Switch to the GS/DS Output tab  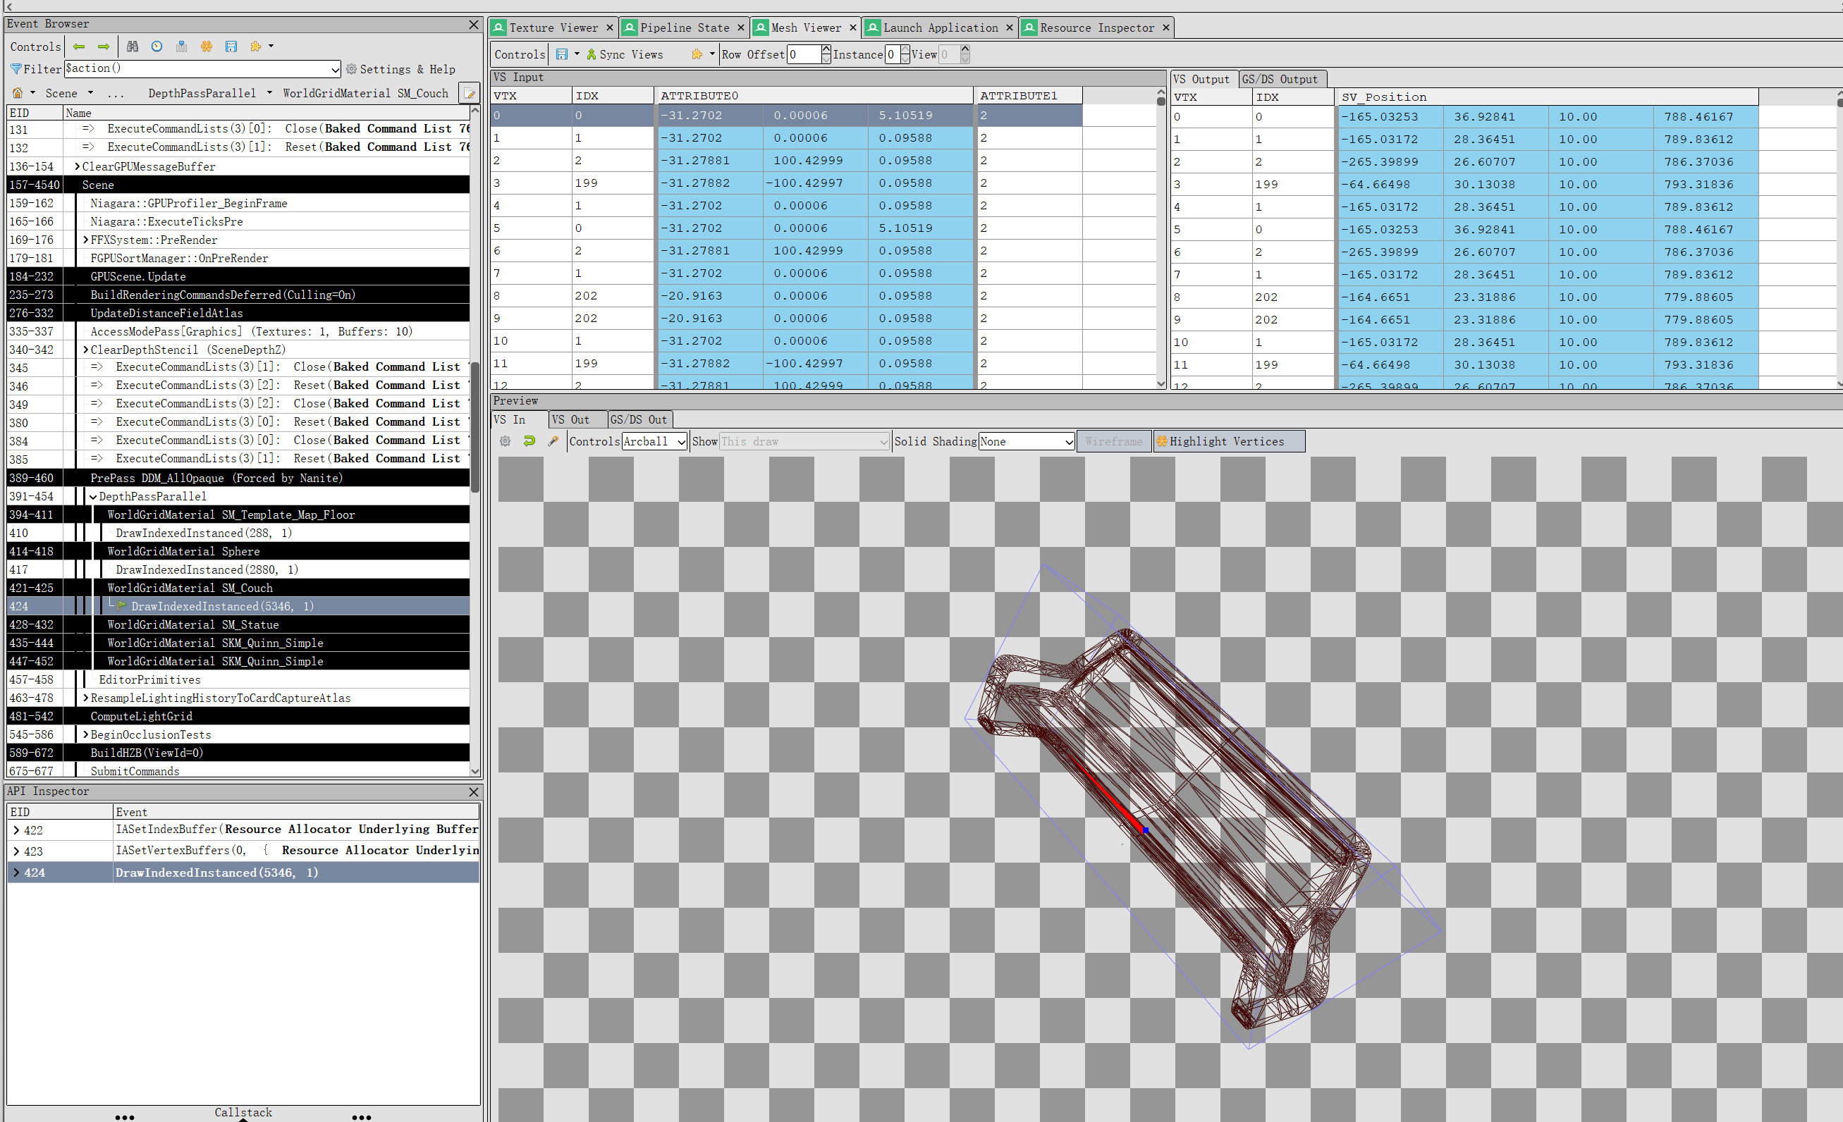pyautogui.click(x=1280, y=79)
